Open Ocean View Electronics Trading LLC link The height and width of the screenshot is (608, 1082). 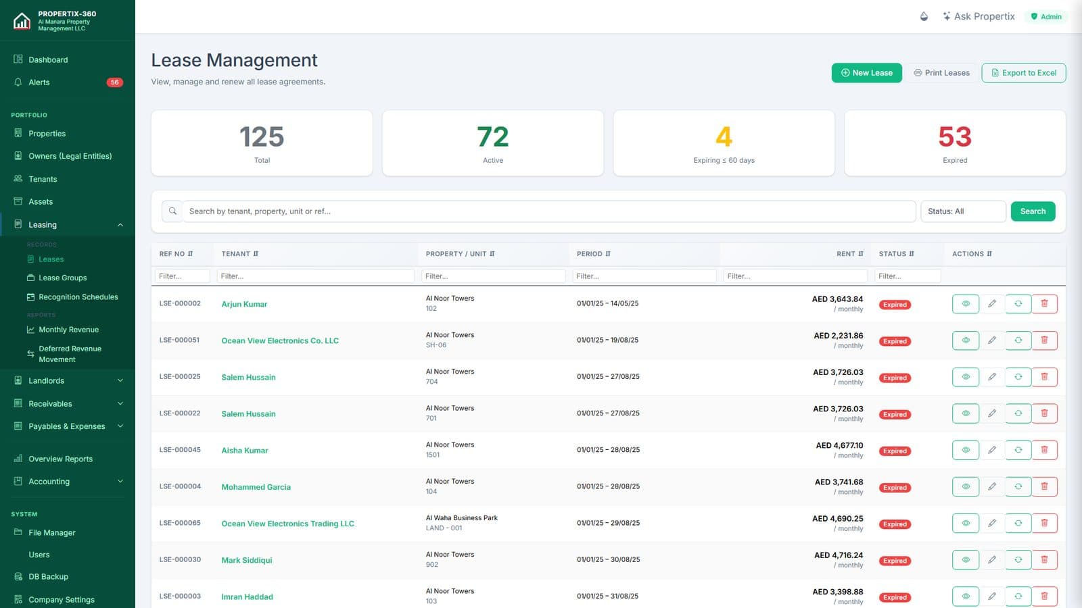[287, 524]
